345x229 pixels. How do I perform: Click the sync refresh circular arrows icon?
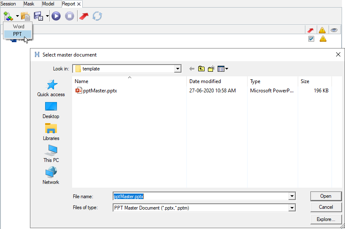tap(97, 16)
